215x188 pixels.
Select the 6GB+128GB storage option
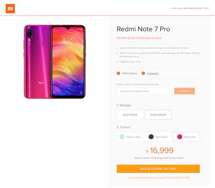click(x=158, y=115)
